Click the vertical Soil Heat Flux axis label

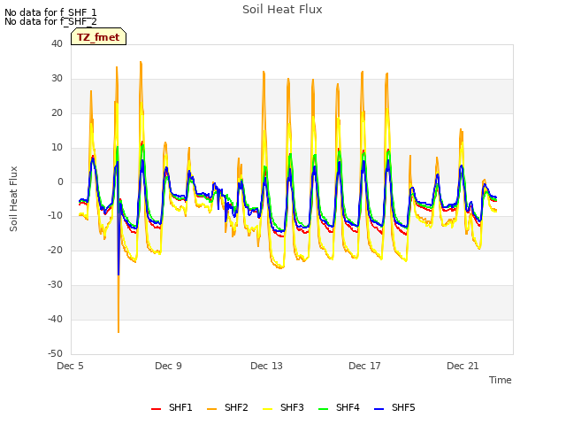[13, 198]
